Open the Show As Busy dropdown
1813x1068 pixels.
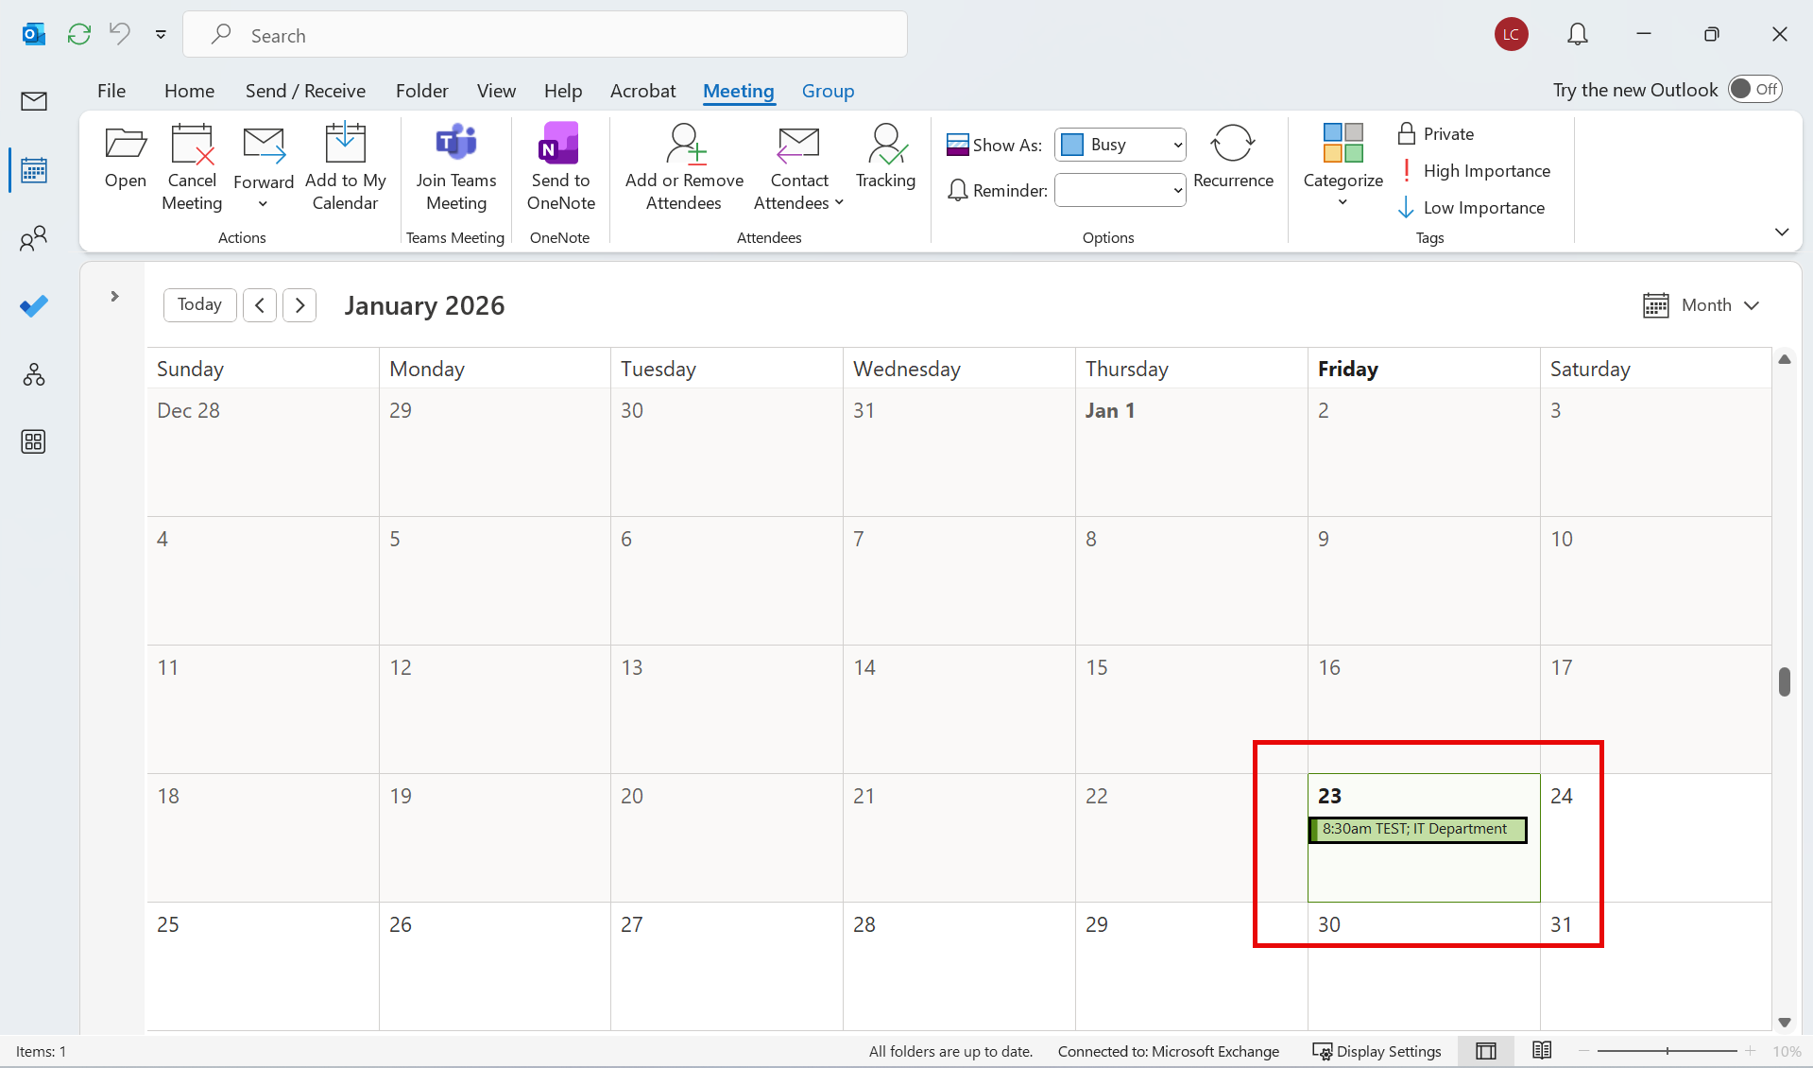point(1120,145)
